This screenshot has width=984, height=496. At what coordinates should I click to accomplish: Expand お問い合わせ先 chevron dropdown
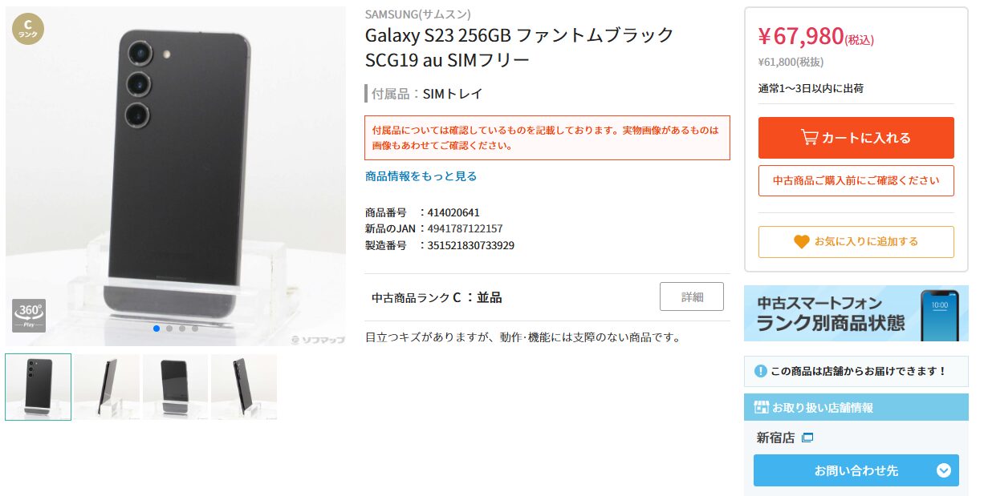pos(944,470)
